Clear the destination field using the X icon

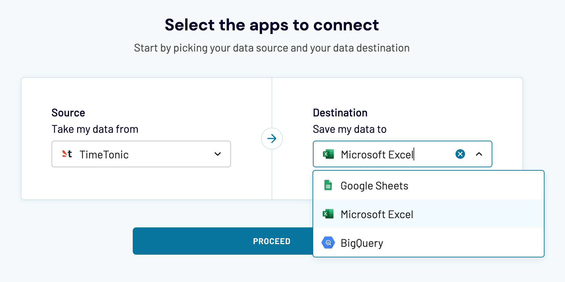click(460, 154)
